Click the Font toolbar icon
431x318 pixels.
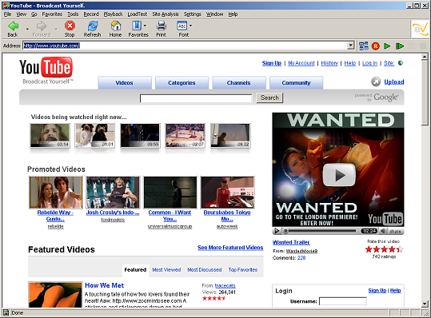[x=182, y=26]
